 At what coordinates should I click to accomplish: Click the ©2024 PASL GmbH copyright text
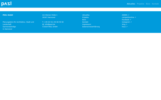(x=50, y=27)
